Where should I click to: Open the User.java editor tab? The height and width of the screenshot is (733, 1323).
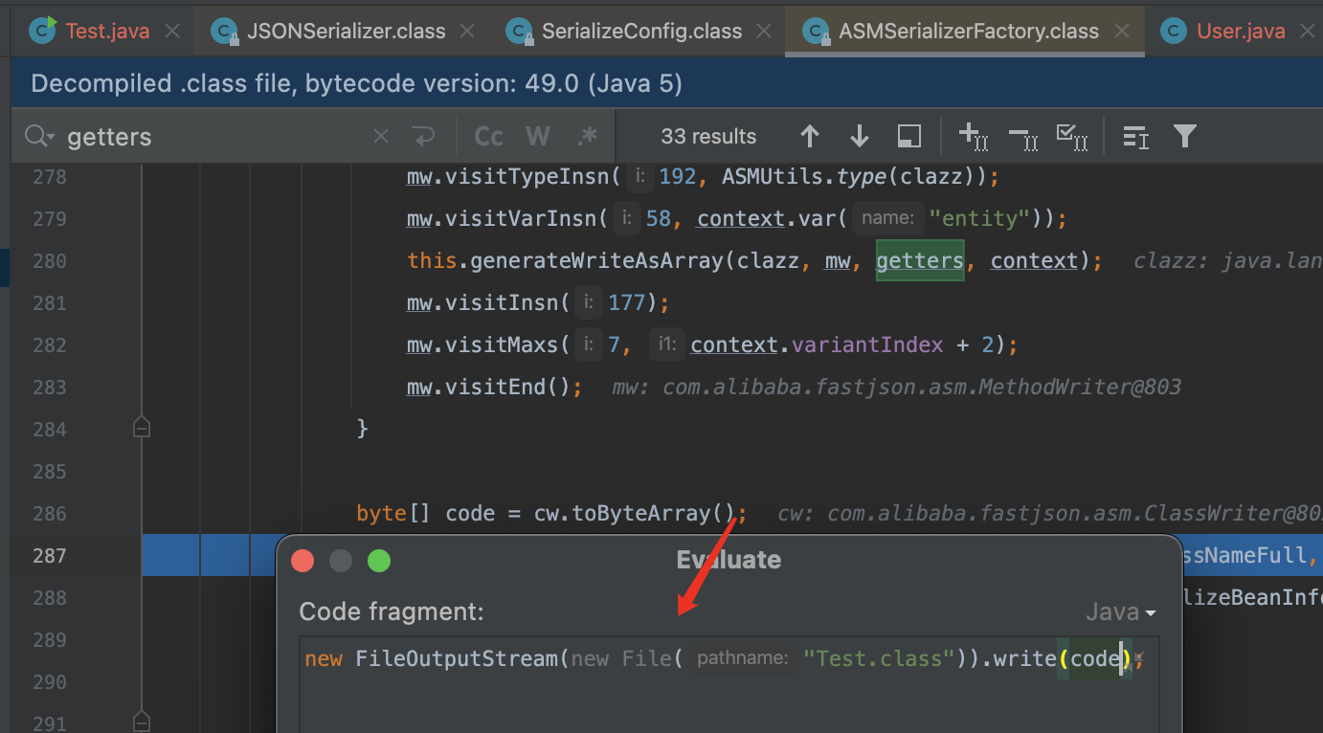pyautogui.click(x=1240, y=32)
